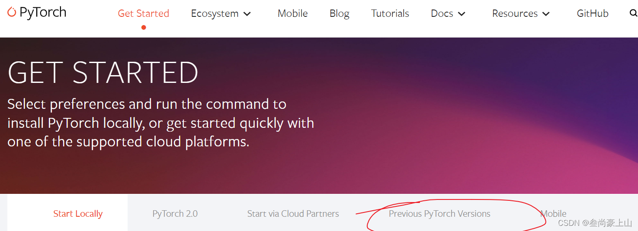Select the PyTorch 2.0 tab
The image size is (638, 231).
175,214
